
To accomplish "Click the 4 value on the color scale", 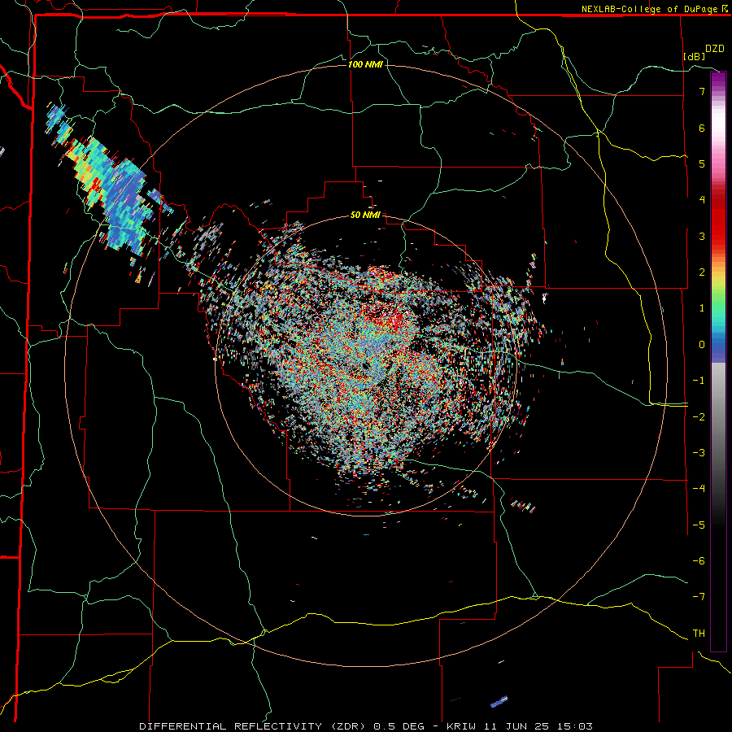I will point(702,200).
